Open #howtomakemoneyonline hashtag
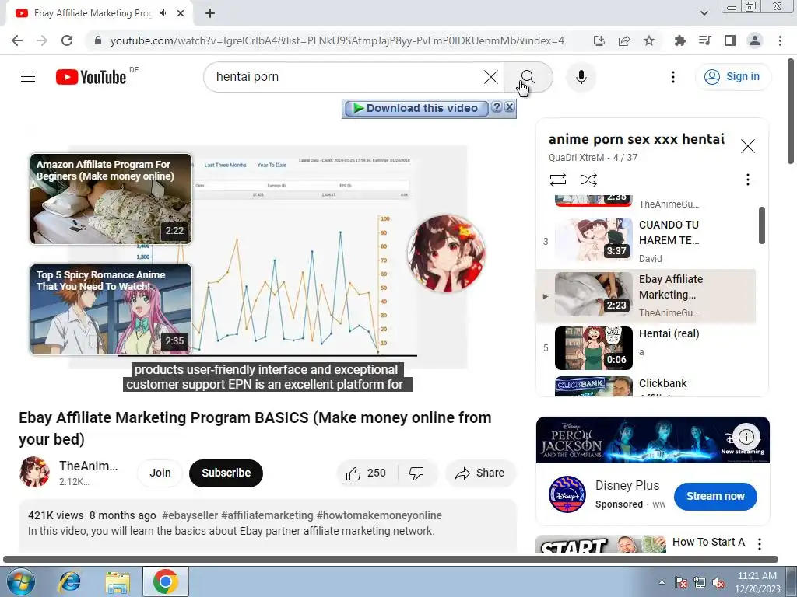 coord(379,515)
